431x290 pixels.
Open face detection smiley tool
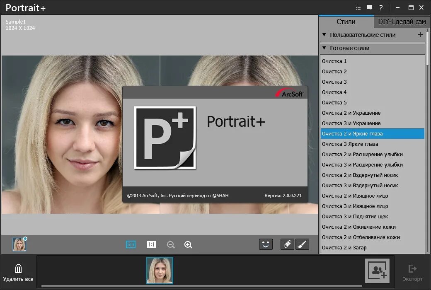coord(266,244)
